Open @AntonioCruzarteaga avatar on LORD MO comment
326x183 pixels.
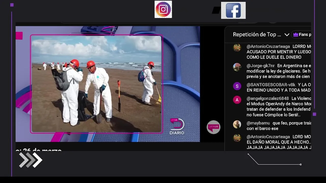[x=237, y=138]
